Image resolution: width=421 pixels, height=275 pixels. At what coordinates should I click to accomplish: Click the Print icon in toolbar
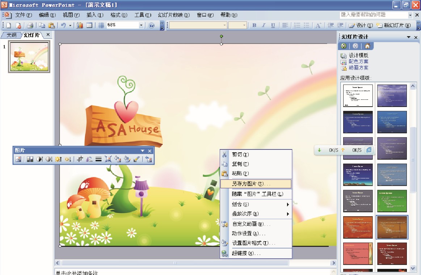[30, 25]
